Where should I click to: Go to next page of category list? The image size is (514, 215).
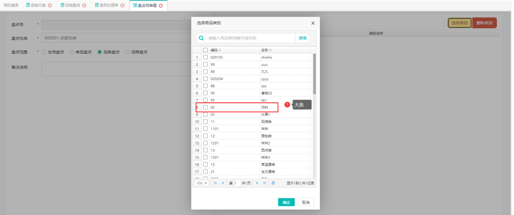pos(258,183)
